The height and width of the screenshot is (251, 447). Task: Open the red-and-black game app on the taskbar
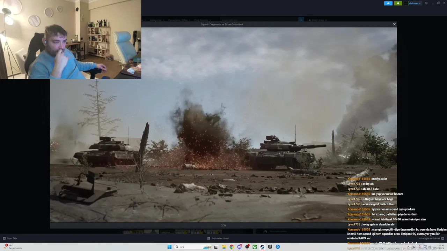point(247,247)
